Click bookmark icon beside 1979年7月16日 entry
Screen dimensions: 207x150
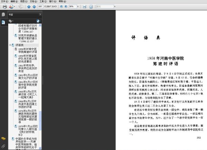tap(16, 126)
